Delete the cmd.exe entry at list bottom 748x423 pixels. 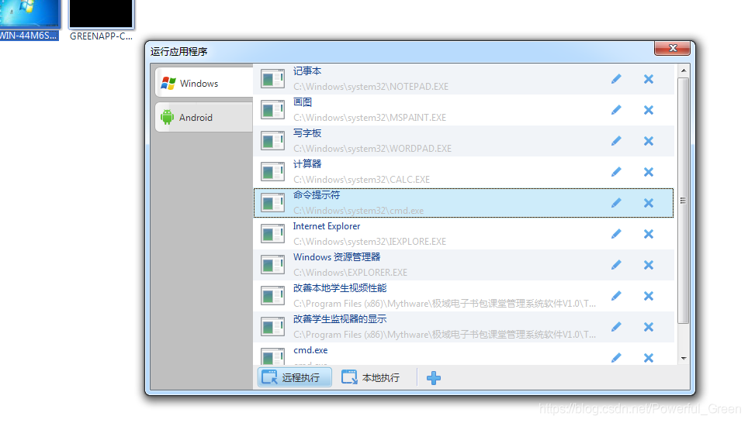point(649,358)
